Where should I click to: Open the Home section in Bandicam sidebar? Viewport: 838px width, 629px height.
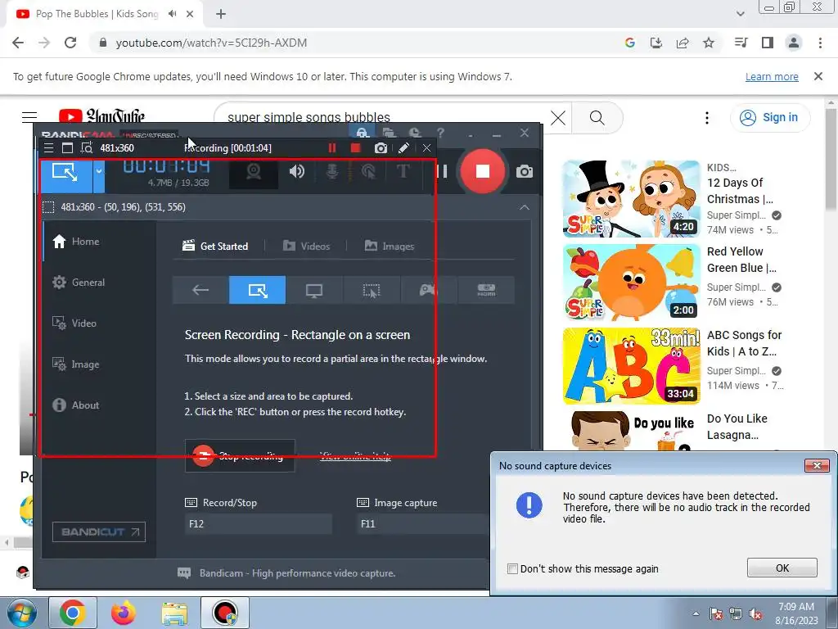pyautogui.click(x=76, y=242)
